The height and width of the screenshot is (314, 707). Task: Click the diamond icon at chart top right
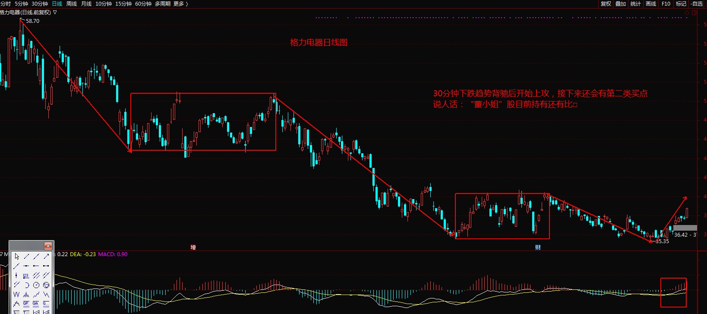[687, 13]
